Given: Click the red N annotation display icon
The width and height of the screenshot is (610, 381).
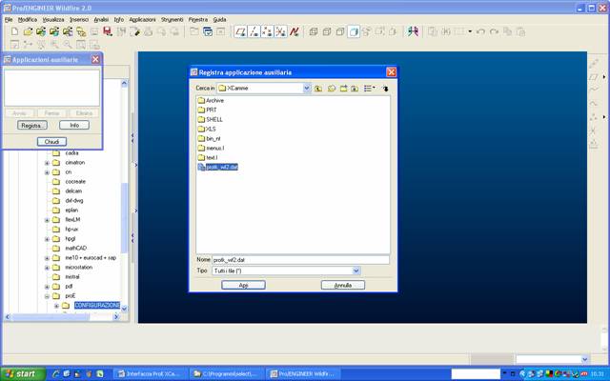Looking at the screenshot, I should [295, 31].
